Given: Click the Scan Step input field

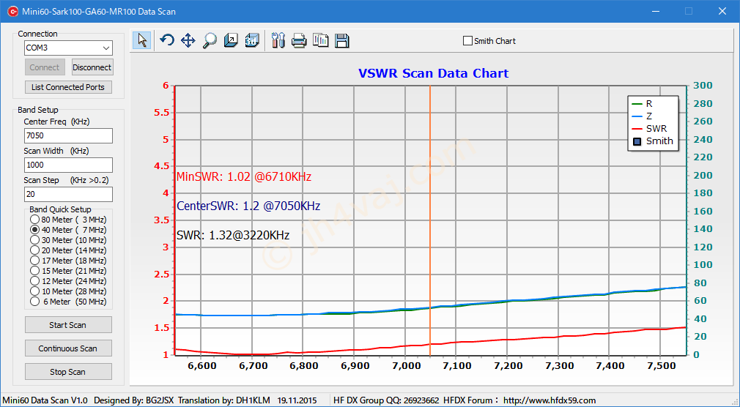Looking at the screenshot, I should pyautogui.click(x=68, y=194).
